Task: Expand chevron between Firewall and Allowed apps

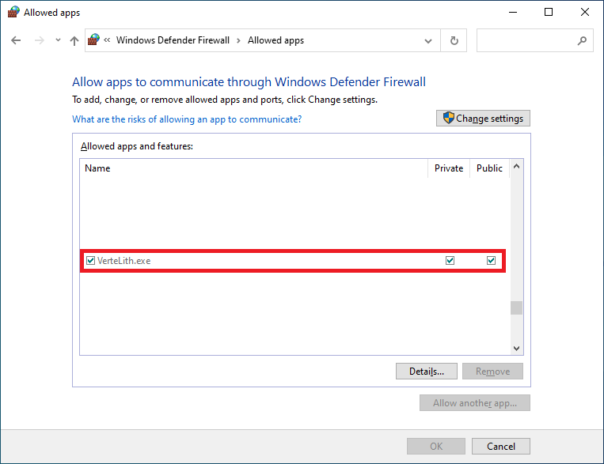Action: [x=238, y=40]
